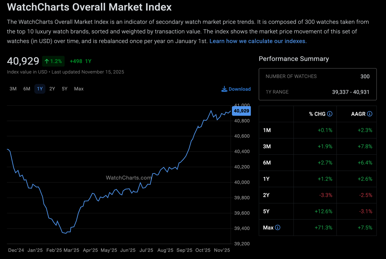The image size is (386, 259).
Task: Select the 5Y time range tab
Action: coord(64,88)
